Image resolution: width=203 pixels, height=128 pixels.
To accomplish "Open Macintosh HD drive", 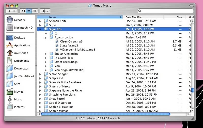I will [x=19, y=28].
